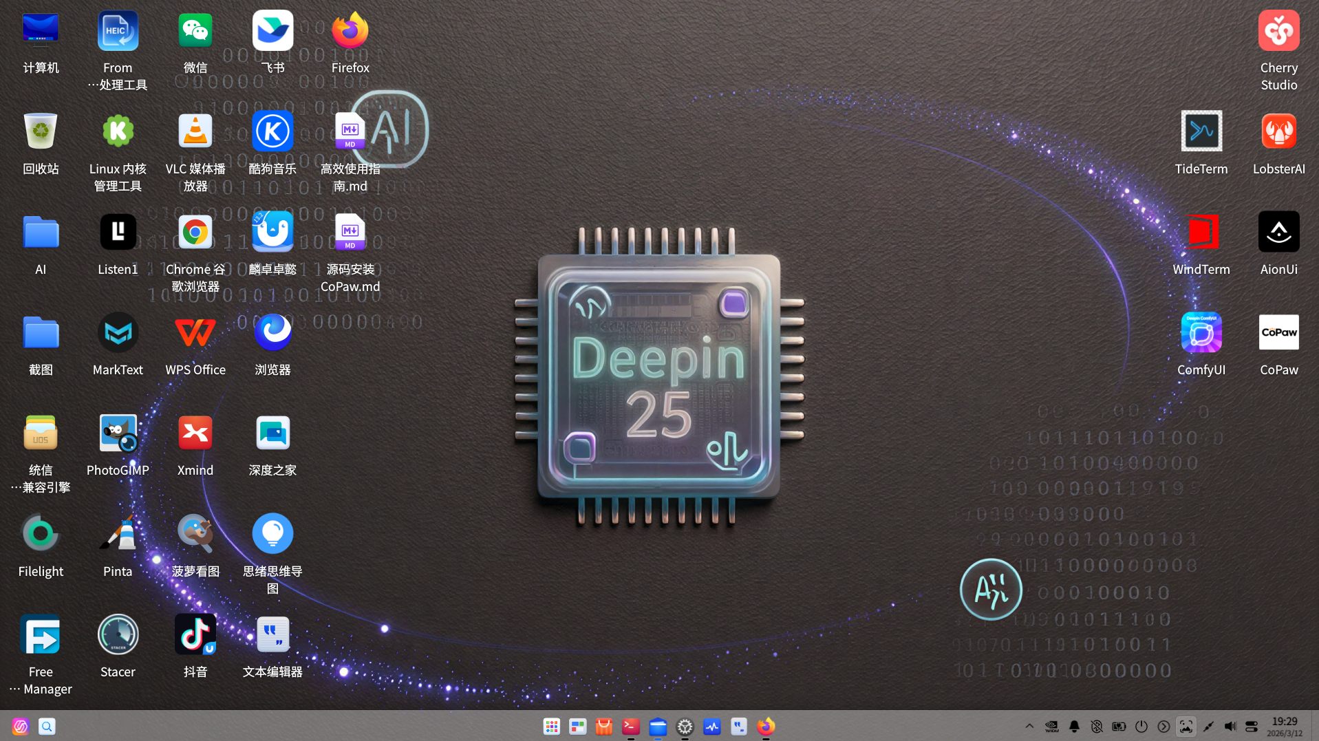Launch Stacer system optimizer icon

[118, 634]
